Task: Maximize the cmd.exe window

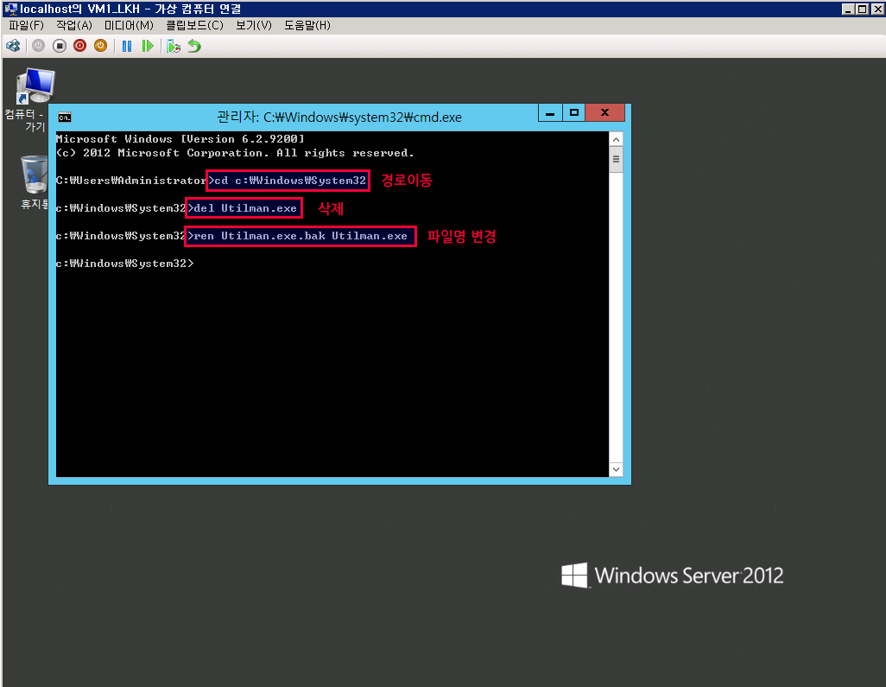Action: (x=574, y=112)
